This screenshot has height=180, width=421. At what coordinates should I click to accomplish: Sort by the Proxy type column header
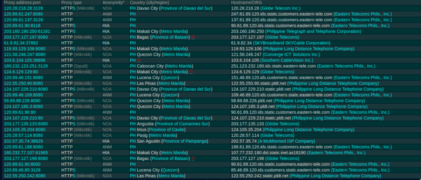click(72, 2)
